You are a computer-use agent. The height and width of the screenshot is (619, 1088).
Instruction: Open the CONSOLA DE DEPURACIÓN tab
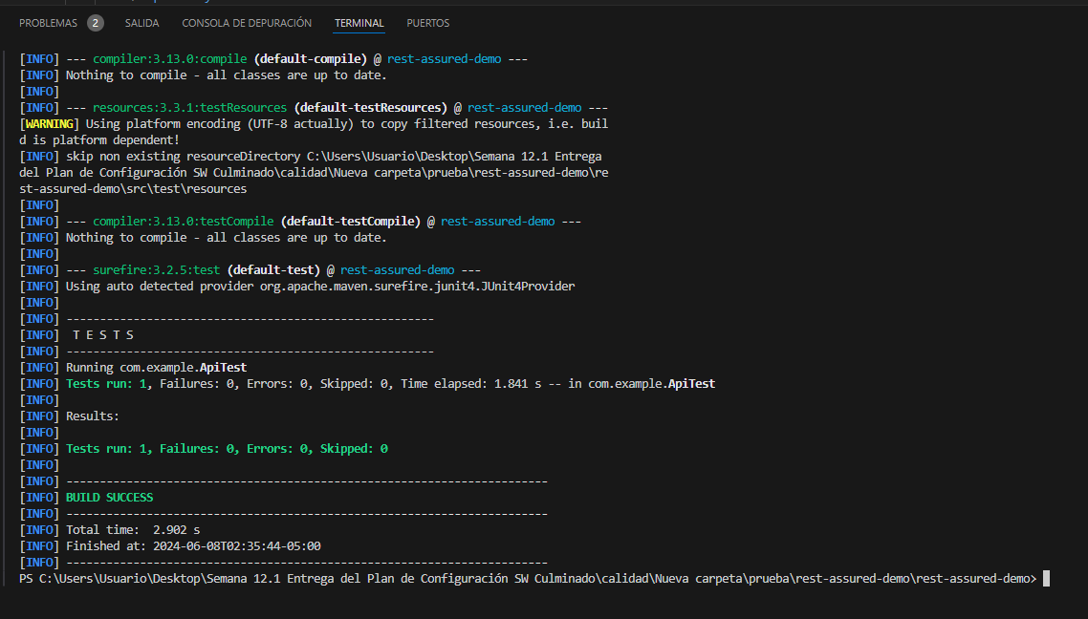(x=247, y=23)
